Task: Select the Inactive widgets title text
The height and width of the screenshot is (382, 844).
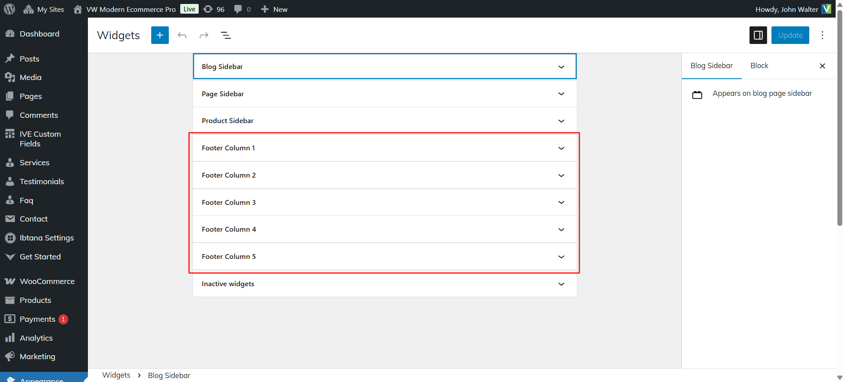Action: 228,284
